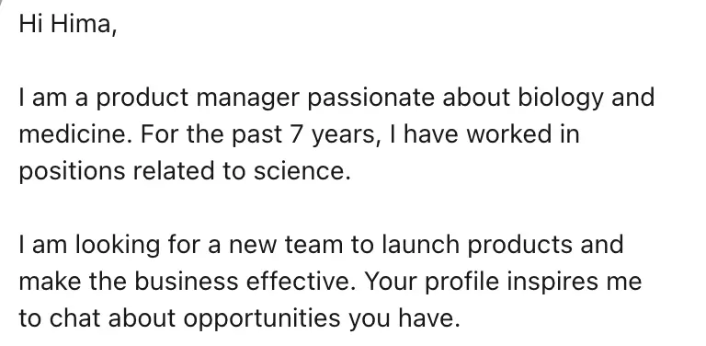Click the word "positions"
The image size is (706, 346).
pyautogui.click(x=72, y=172)
